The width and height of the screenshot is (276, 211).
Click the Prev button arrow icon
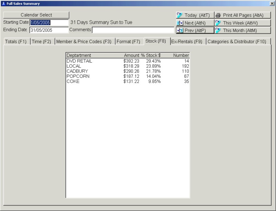179,30
